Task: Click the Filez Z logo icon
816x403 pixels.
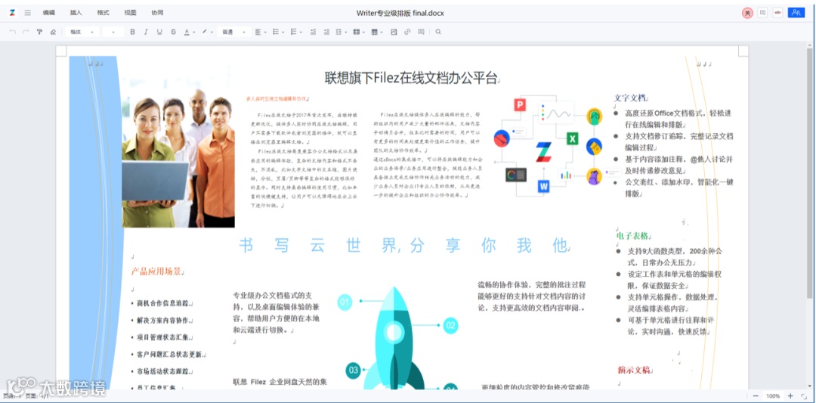Action: pos(13,13)
